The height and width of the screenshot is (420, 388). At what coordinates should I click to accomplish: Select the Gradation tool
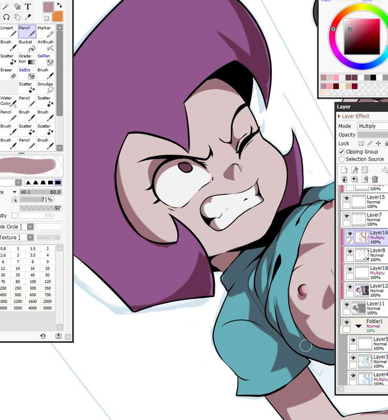pos(27,59)
